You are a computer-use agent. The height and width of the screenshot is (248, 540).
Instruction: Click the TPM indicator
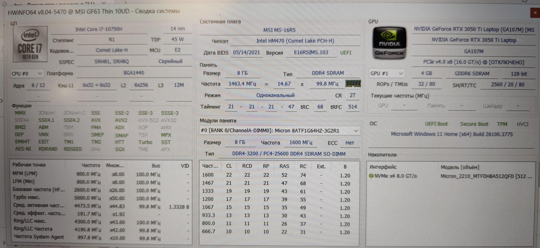[502, 124]
